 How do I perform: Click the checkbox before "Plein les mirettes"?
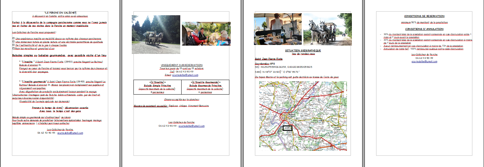13,48
